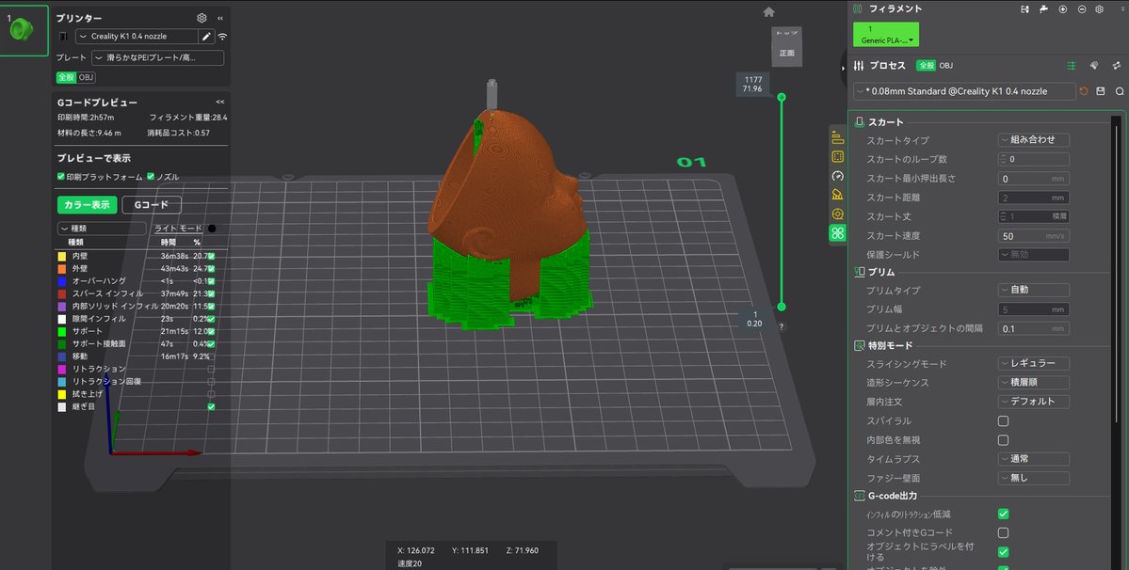Open printer settings gear icon
1129x570 pixels.
tap(202, 18)
